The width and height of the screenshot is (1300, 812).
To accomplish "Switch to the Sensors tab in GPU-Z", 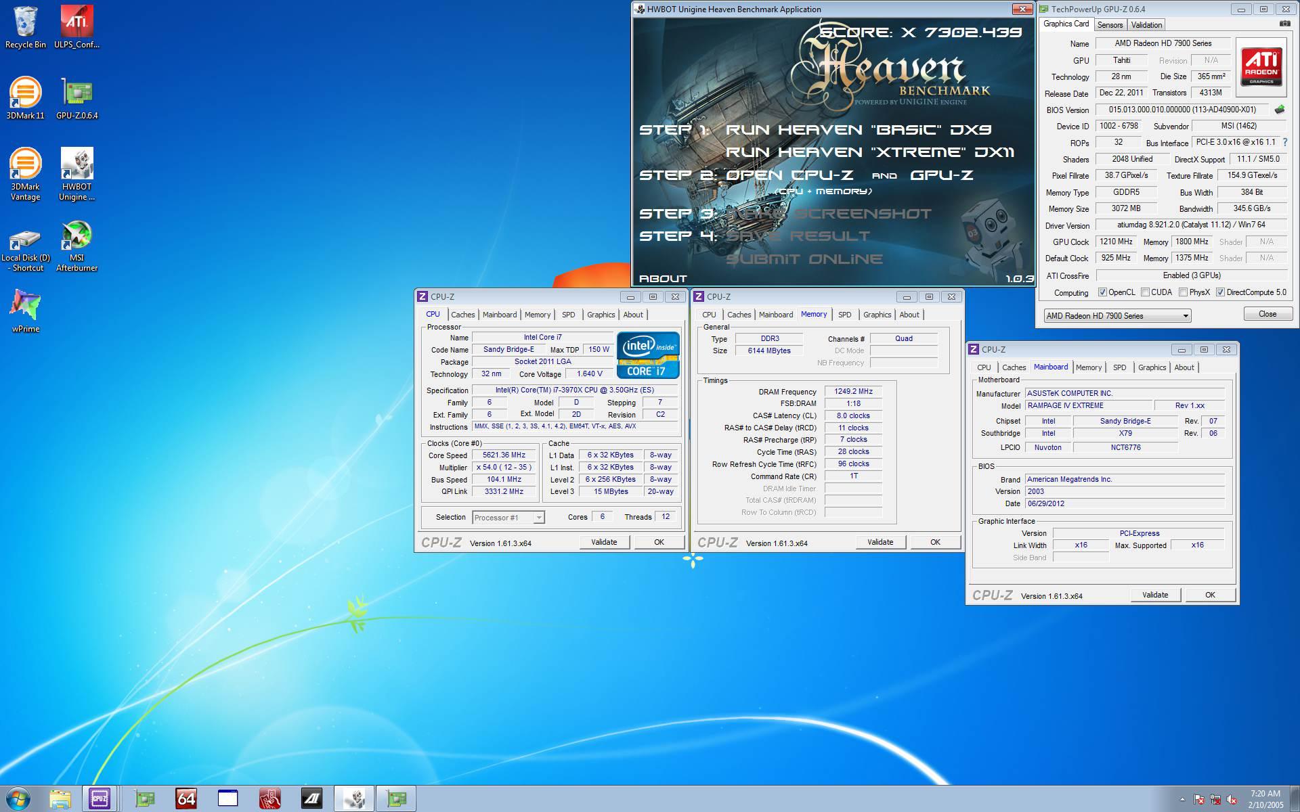I will click(x=1110, y=25).
